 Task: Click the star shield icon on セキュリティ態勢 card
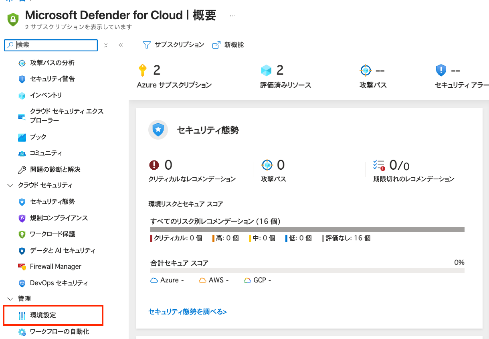158,130
